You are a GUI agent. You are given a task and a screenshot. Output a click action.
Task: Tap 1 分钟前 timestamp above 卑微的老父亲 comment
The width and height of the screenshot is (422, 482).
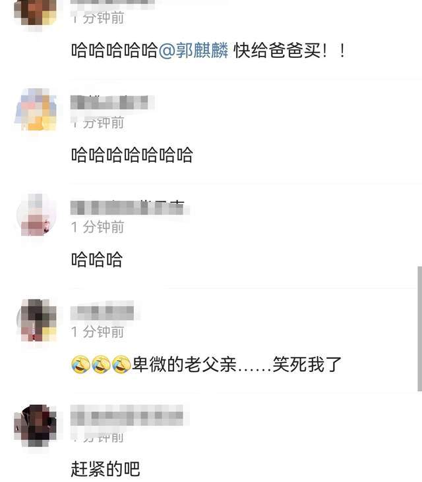coord(98,332)
